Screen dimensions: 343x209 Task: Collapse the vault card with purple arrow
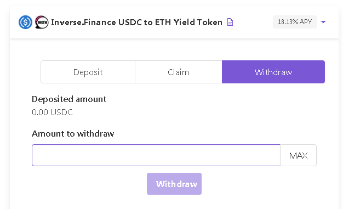(323, 22)
